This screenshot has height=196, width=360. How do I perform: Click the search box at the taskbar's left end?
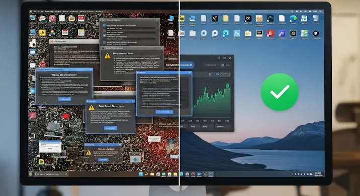(x=51, y=174)
